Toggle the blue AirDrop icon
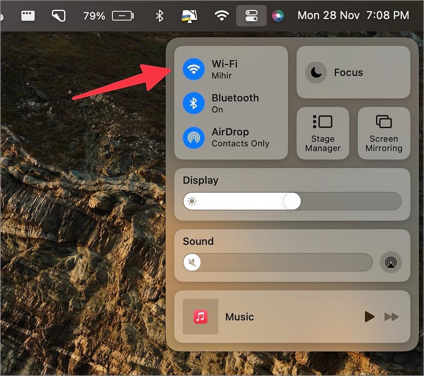 pos(194,138)
